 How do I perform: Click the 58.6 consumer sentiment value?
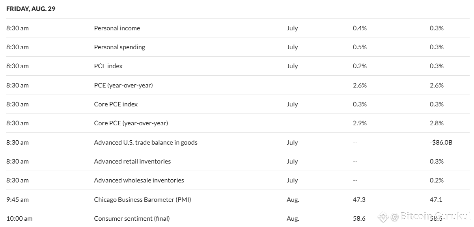pyautogui.click(x=359, y=218)
